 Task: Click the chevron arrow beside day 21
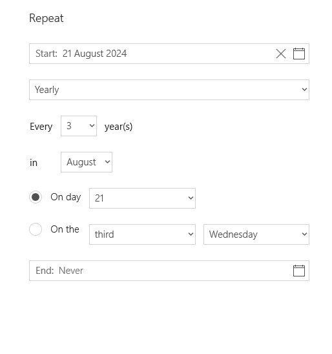click(x=191, y=198)
